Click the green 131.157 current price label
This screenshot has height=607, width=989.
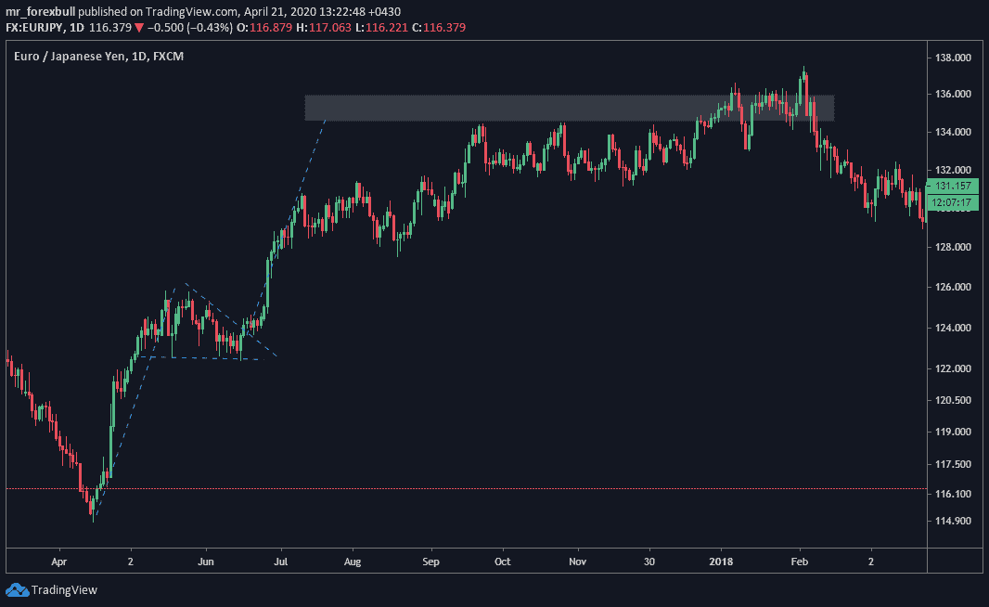point(954,186)
